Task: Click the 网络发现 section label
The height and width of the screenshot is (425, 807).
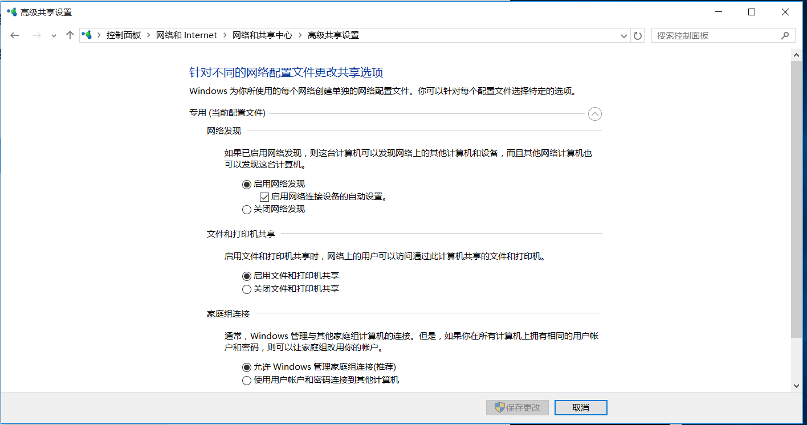Action: click(x=224, y=131)
